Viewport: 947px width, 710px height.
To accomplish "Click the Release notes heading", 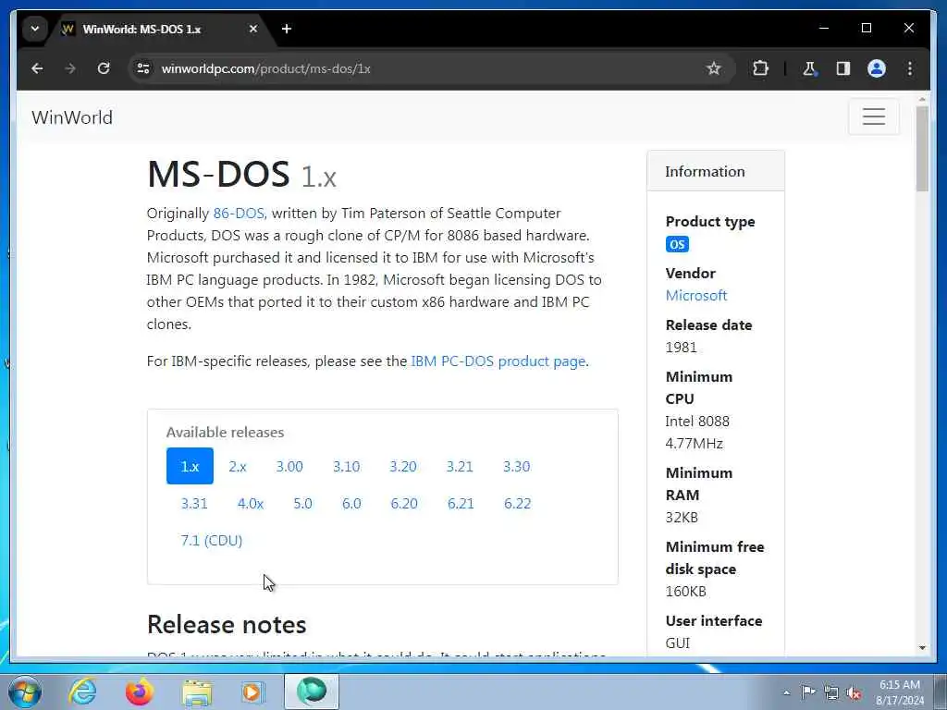I will click(227, 624).
